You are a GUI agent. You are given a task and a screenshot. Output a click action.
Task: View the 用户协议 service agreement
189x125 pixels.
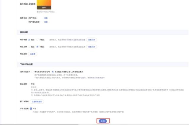coord(46,18)
